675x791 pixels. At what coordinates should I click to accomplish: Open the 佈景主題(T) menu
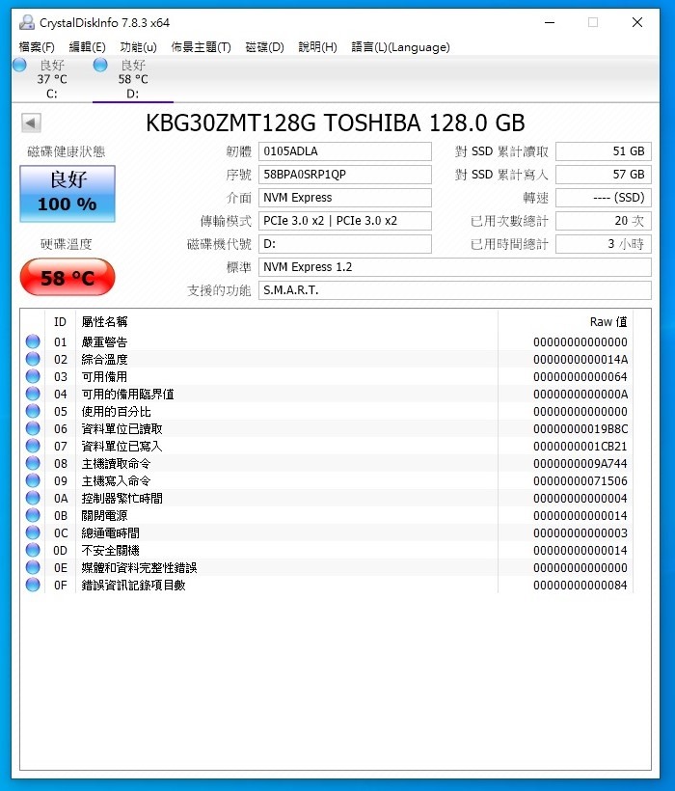202,47
